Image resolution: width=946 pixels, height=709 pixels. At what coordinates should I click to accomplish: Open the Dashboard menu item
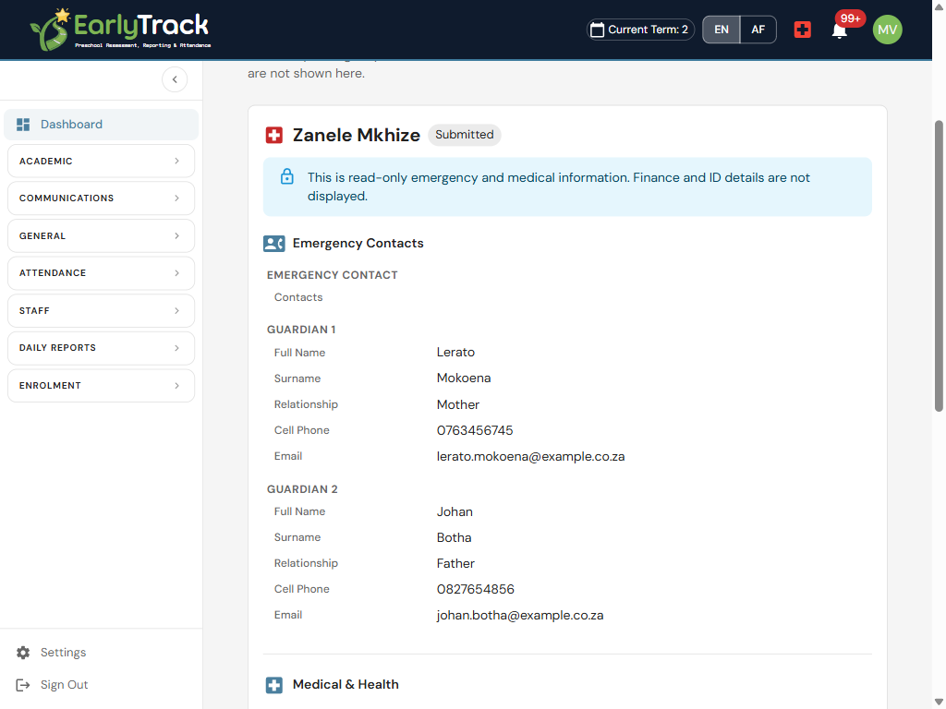(x=102, y=125)
